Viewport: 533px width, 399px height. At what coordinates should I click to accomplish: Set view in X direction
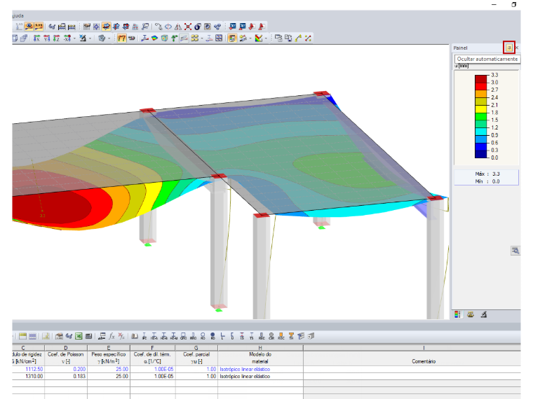[x=36, y=38]
